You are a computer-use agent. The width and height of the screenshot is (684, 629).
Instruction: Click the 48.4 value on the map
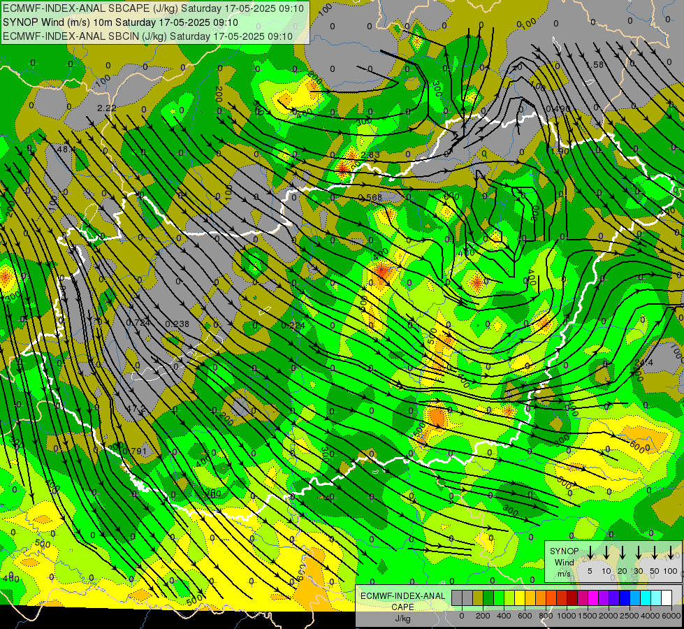[66, 149]
